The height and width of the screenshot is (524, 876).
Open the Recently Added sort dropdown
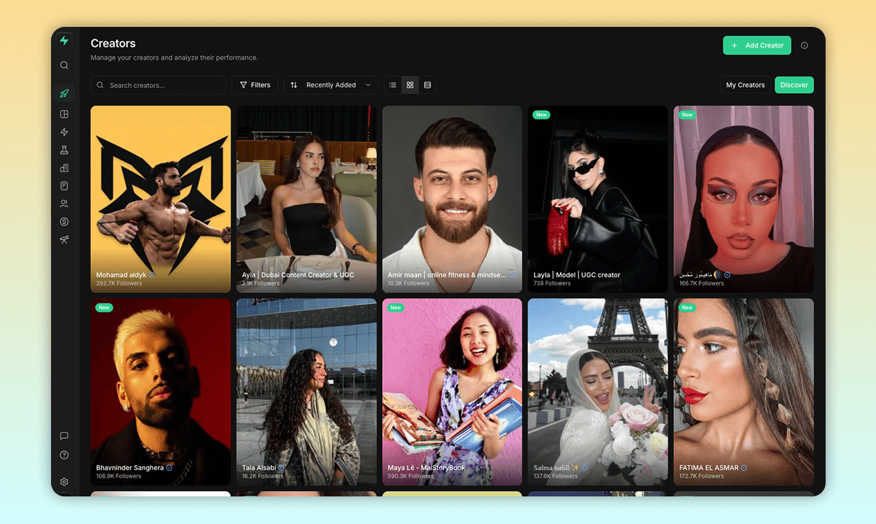[330, 84]
